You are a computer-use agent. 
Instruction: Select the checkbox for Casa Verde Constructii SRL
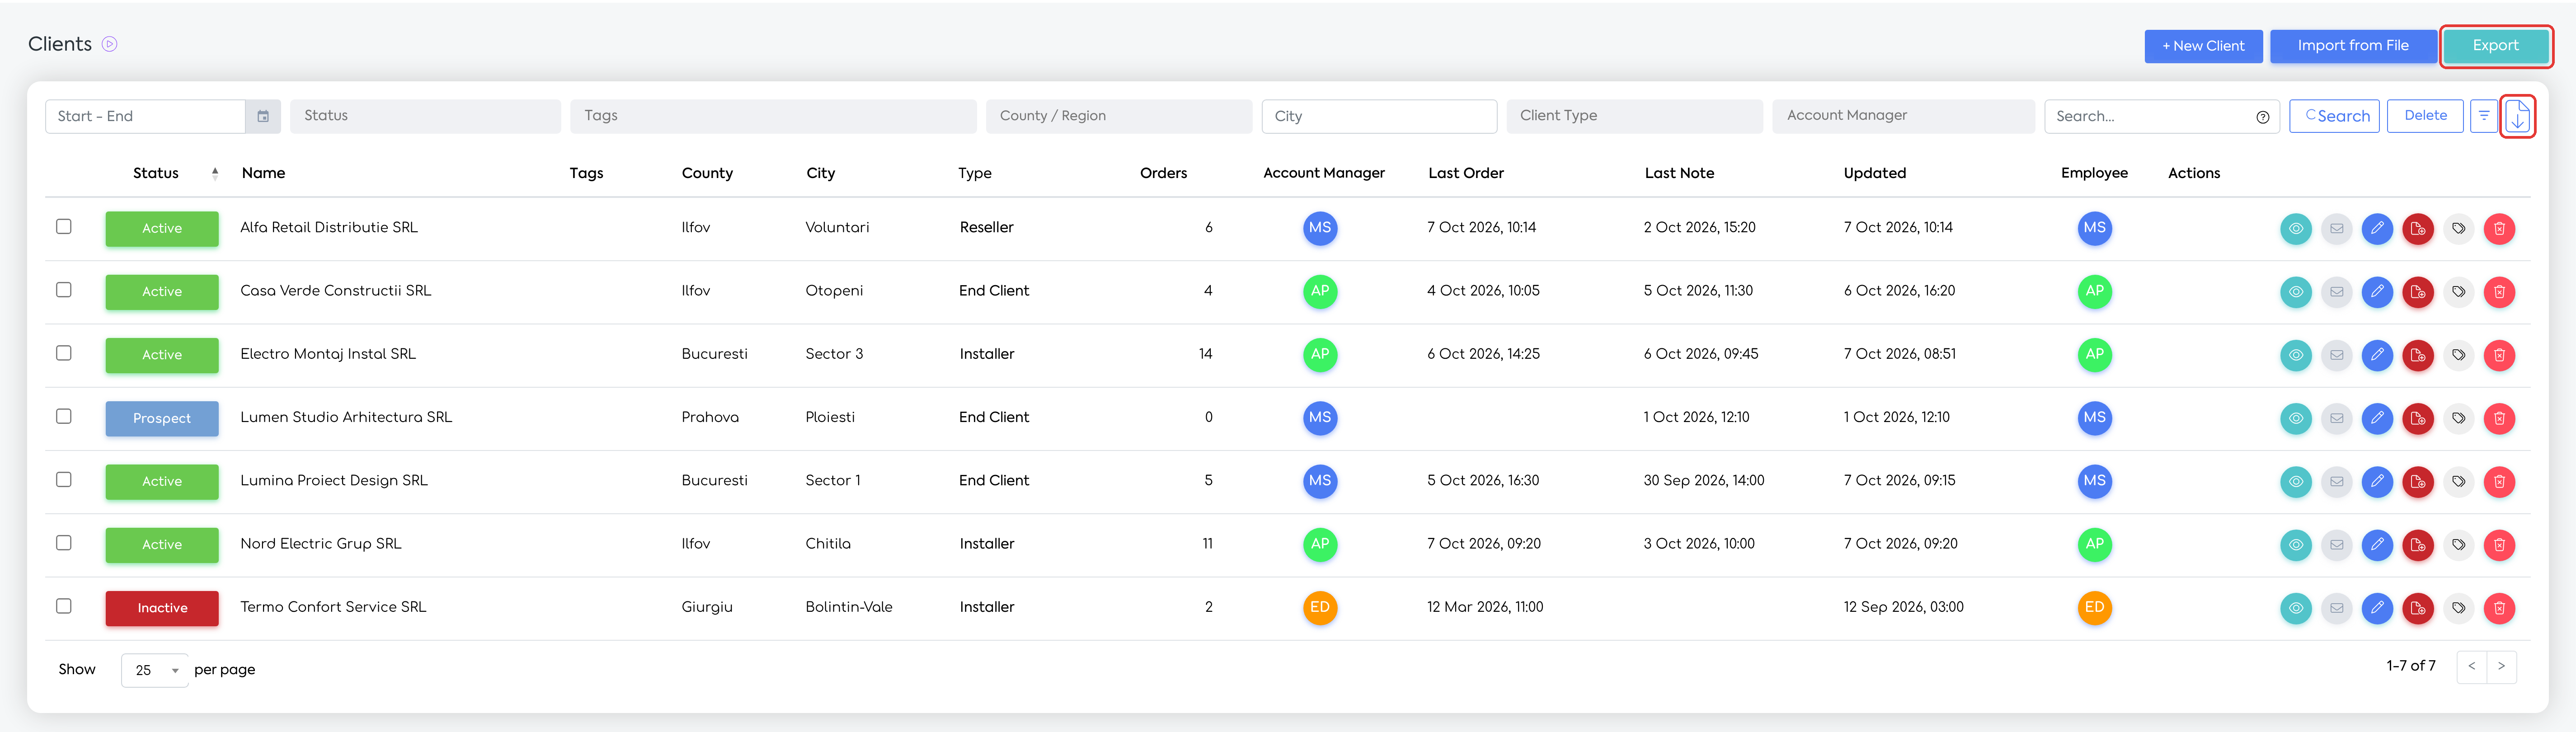(x=64, y=290)
